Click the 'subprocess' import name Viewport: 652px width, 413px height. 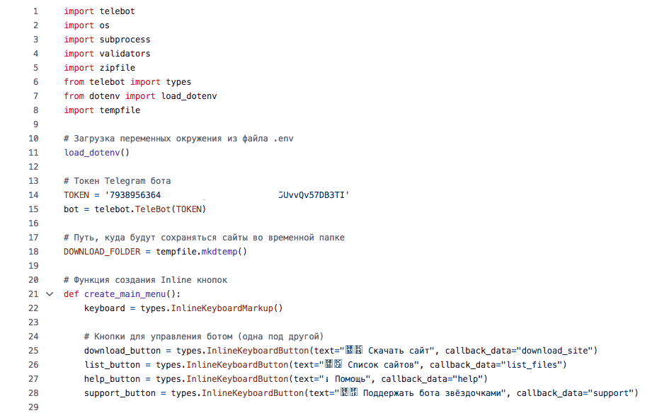pos(125,40)
